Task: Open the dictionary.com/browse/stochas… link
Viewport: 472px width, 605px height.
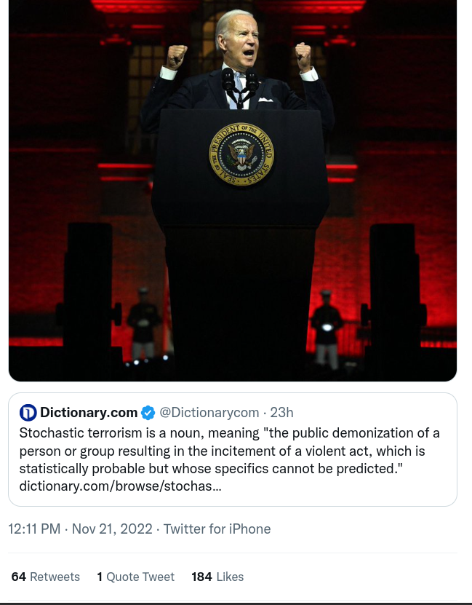Action: point(120,486)
